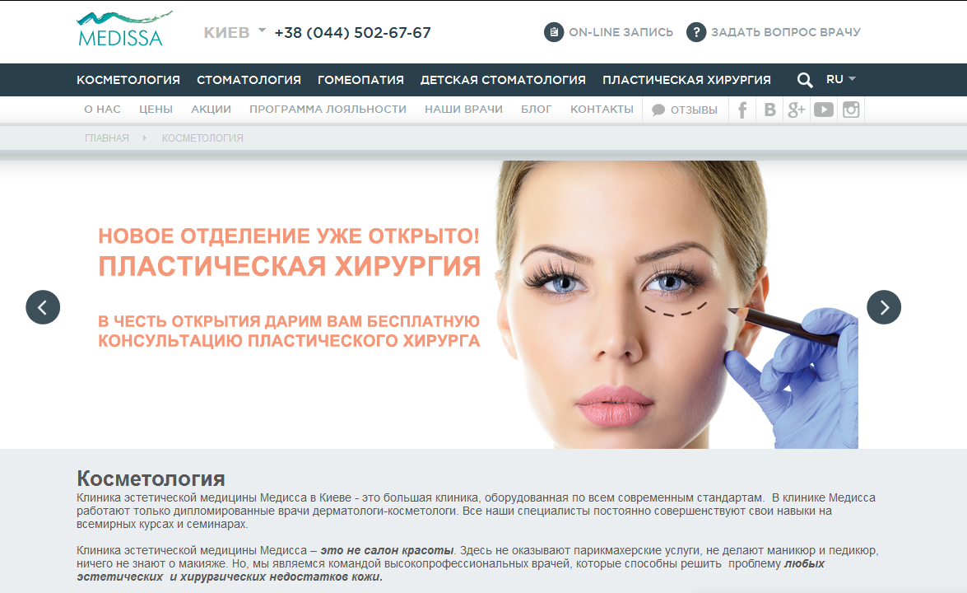This screenshot has width=967, height=593.
Task: Click Косметология in the breadcrumb
Action: 203,138
